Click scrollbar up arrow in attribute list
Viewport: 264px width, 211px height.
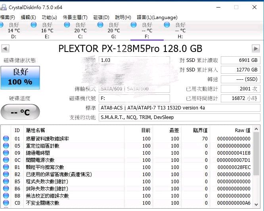click(256, 129)
